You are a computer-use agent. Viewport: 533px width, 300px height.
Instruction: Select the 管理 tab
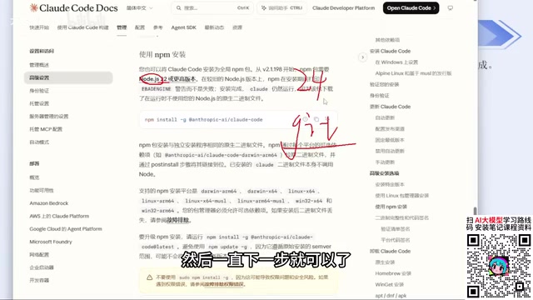coord(122,27)
